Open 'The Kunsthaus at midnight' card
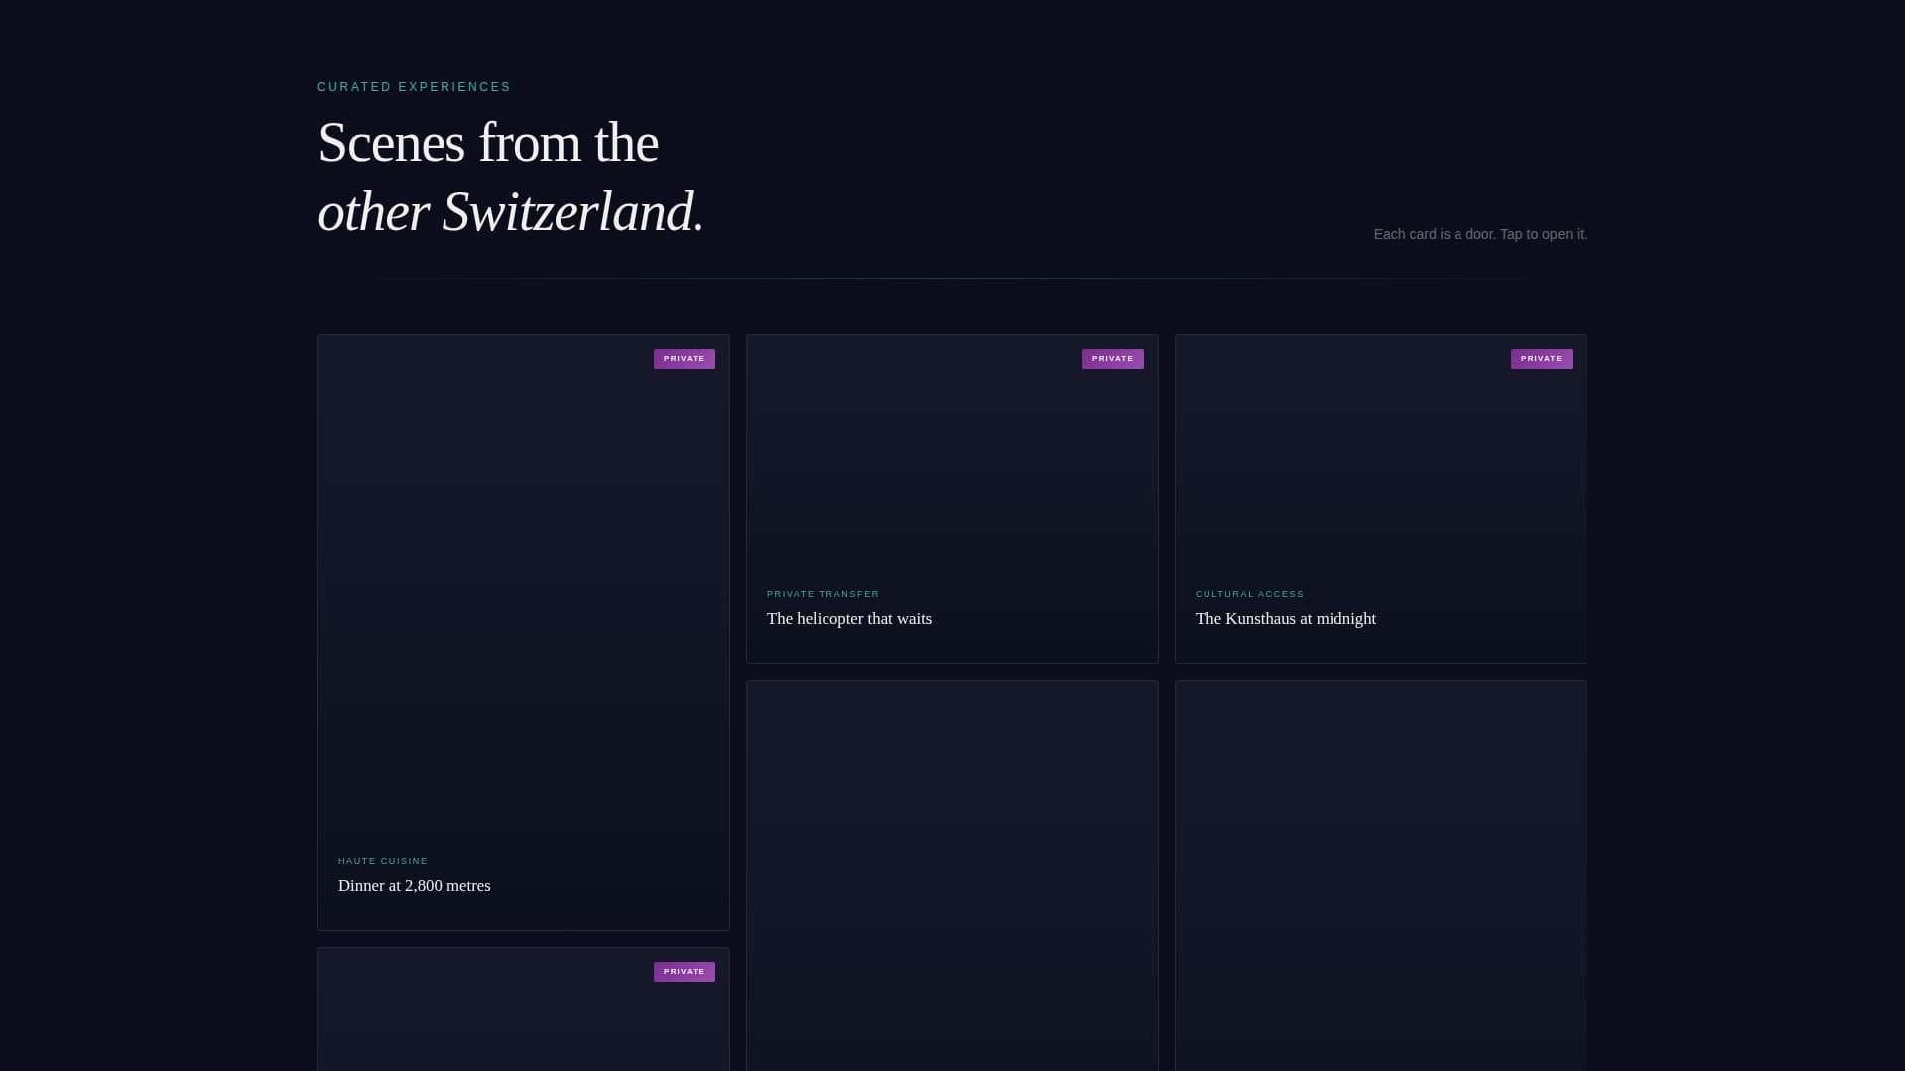This screenshot has width=1905, height=1071. point(1380,499)
